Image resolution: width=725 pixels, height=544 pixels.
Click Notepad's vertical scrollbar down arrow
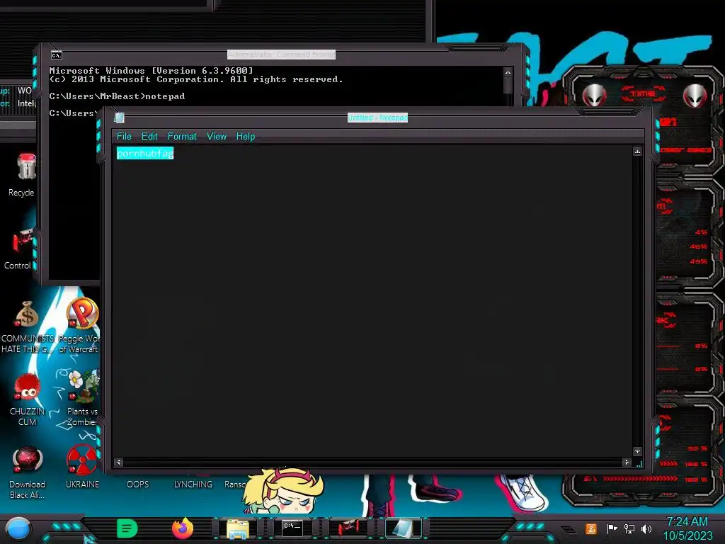637,451
